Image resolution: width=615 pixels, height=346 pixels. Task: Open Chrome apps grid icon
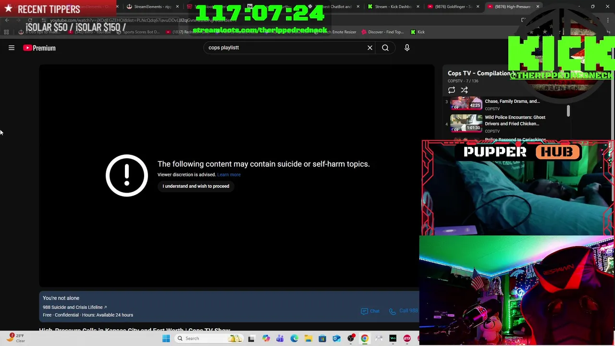pyautogui.click(x=6, y=32)
